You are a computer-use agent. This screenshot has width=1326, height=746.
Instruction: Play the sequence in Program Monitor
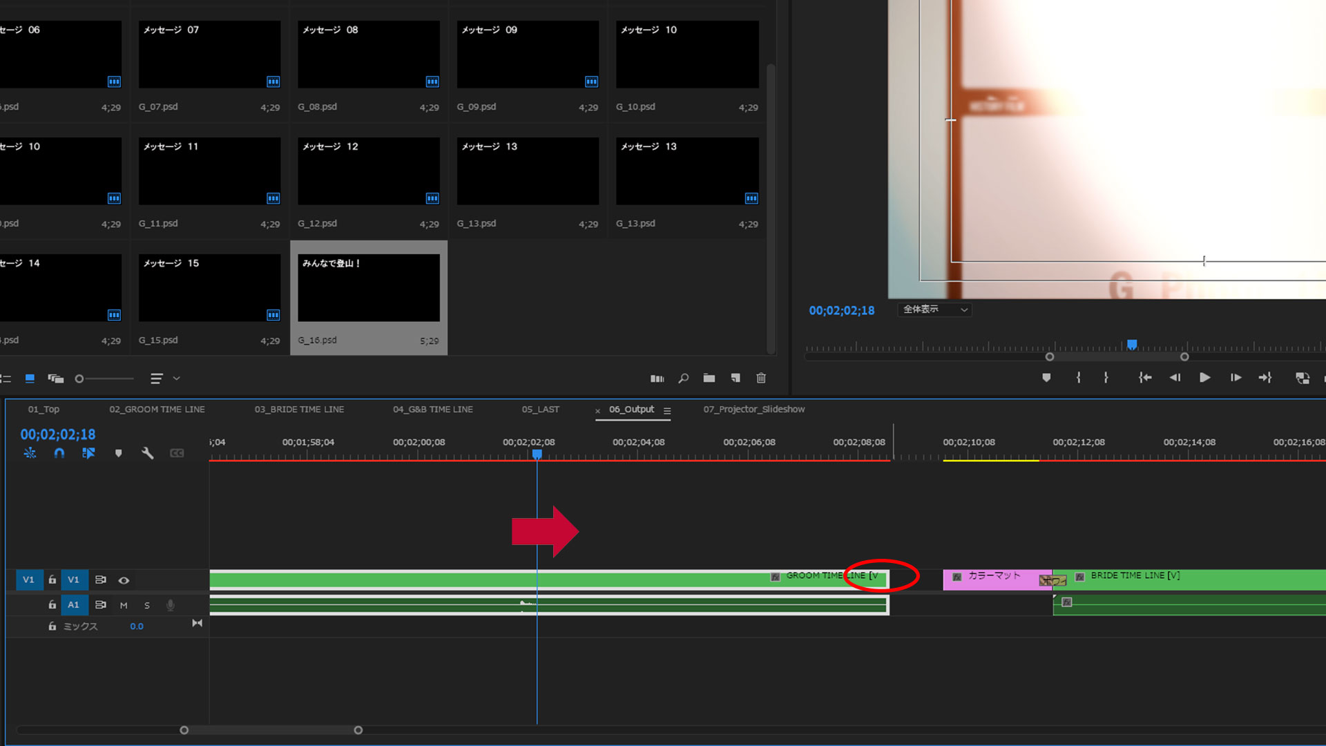1204,378
